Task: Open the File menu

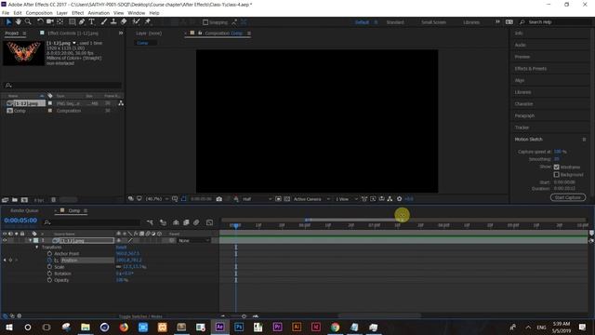Action: [x=6, y=13]
